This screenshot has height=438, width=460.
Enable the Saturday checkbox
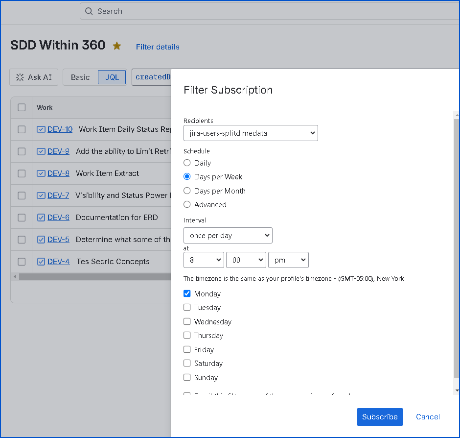tap(187, 363)
